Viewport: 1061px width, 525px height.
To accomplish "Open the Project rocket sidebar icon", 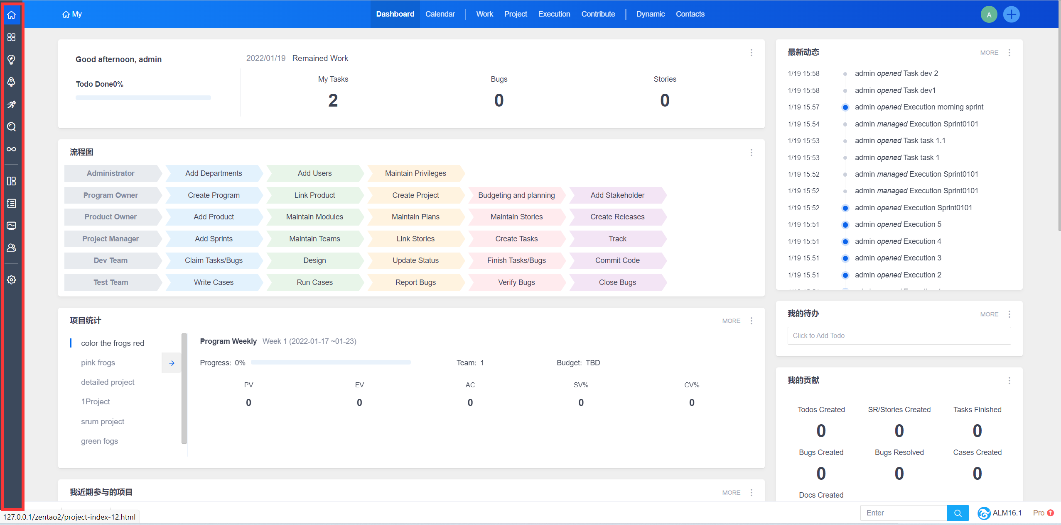I will tap(12, 82).
